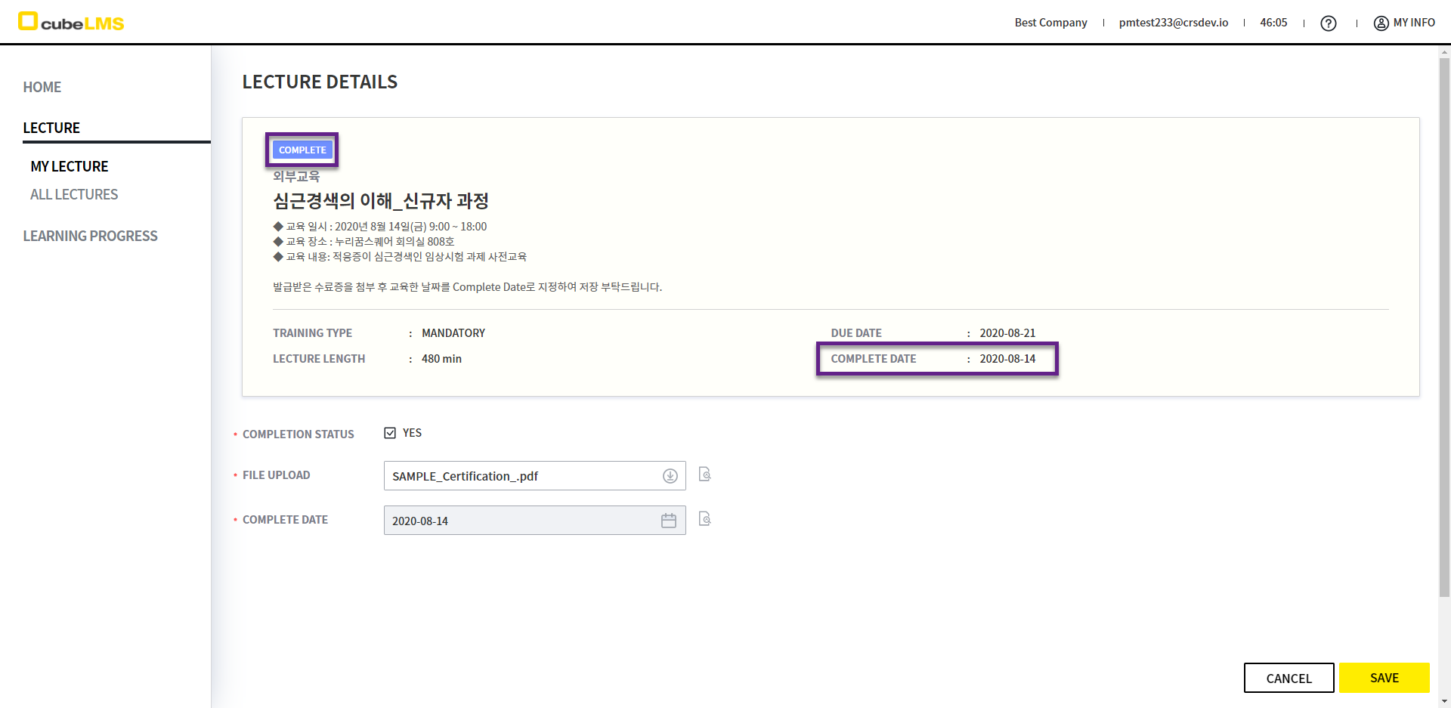Click the document preview icon beside File Upload
This screenshot has height=708, width=1451.
pyautogui.click(x=704, y=475)
